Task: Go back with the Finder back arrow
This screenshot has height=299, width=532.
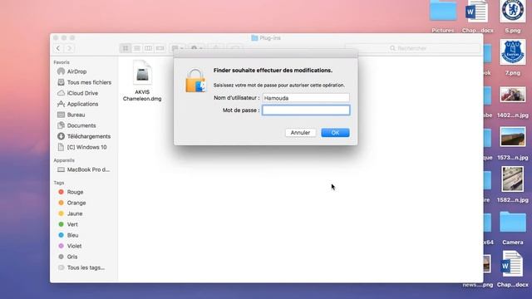Action: (58, 48)
